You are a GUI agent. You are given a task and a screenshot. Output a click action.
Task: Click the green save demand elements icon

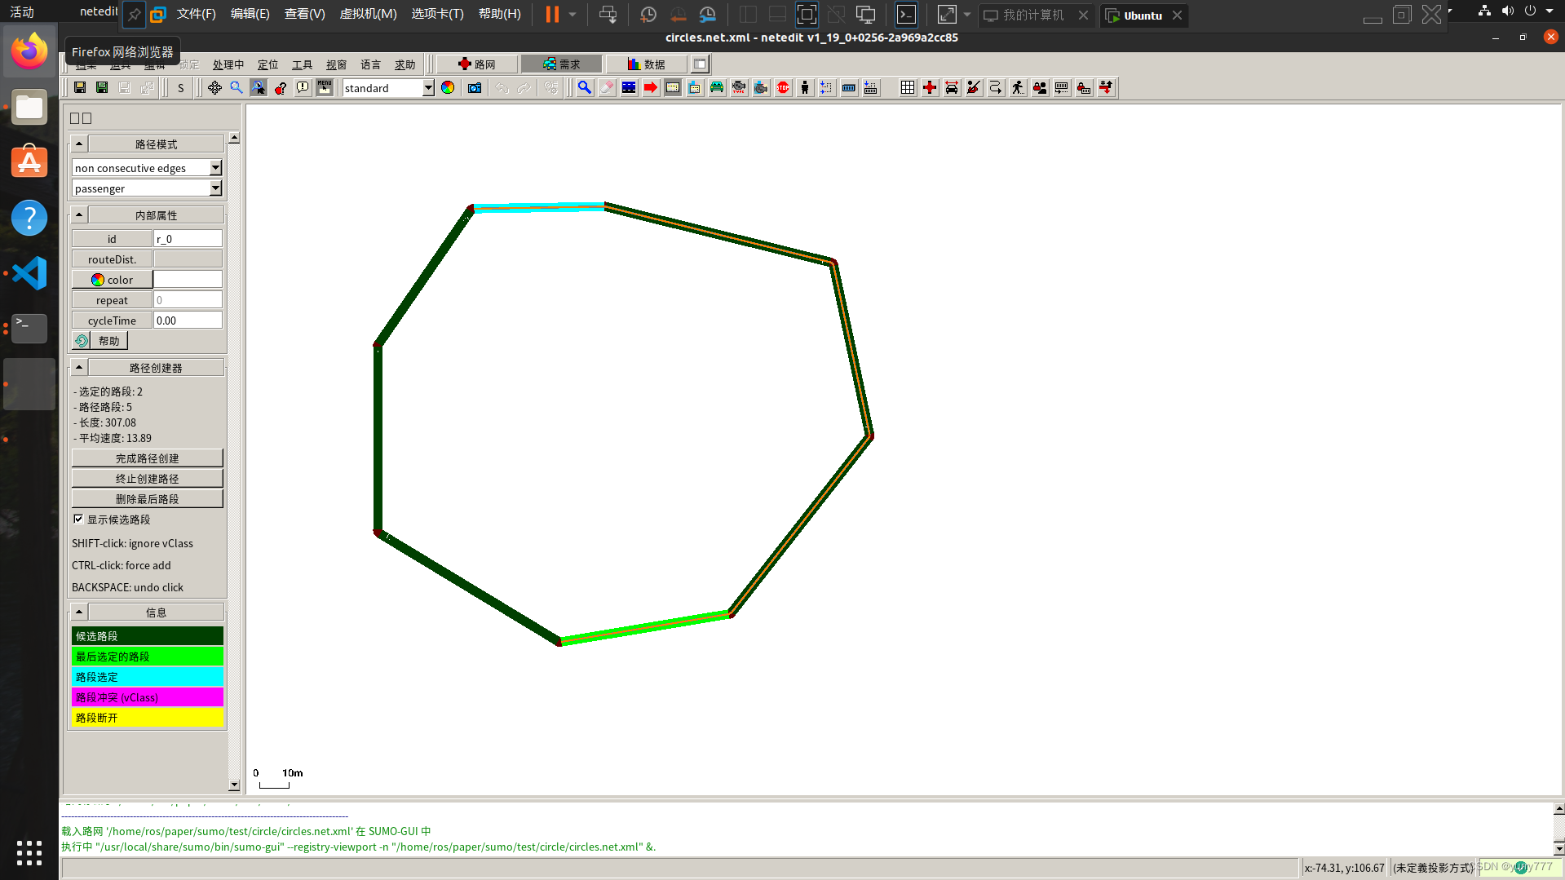point(102,88)
